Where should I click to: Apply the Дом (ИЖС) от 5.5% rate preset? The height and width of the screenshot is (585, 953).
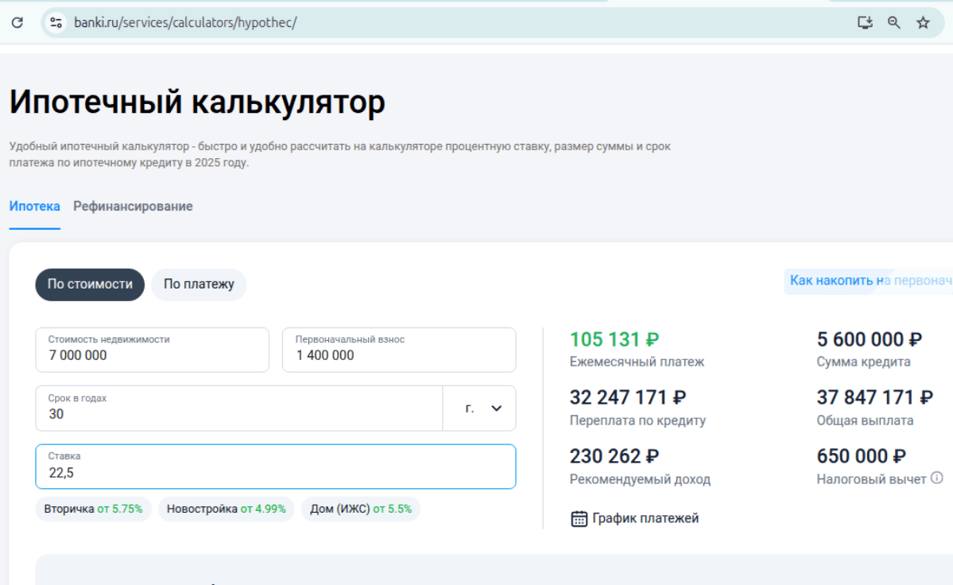click(361, 509)
